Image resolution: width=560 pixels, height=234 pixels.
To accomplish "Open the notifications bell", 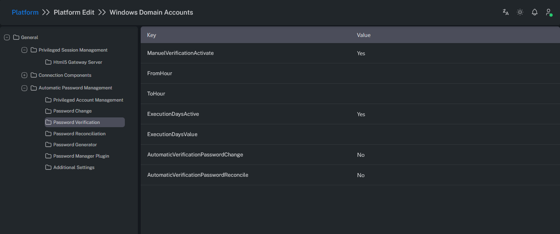I will [535, 12].
